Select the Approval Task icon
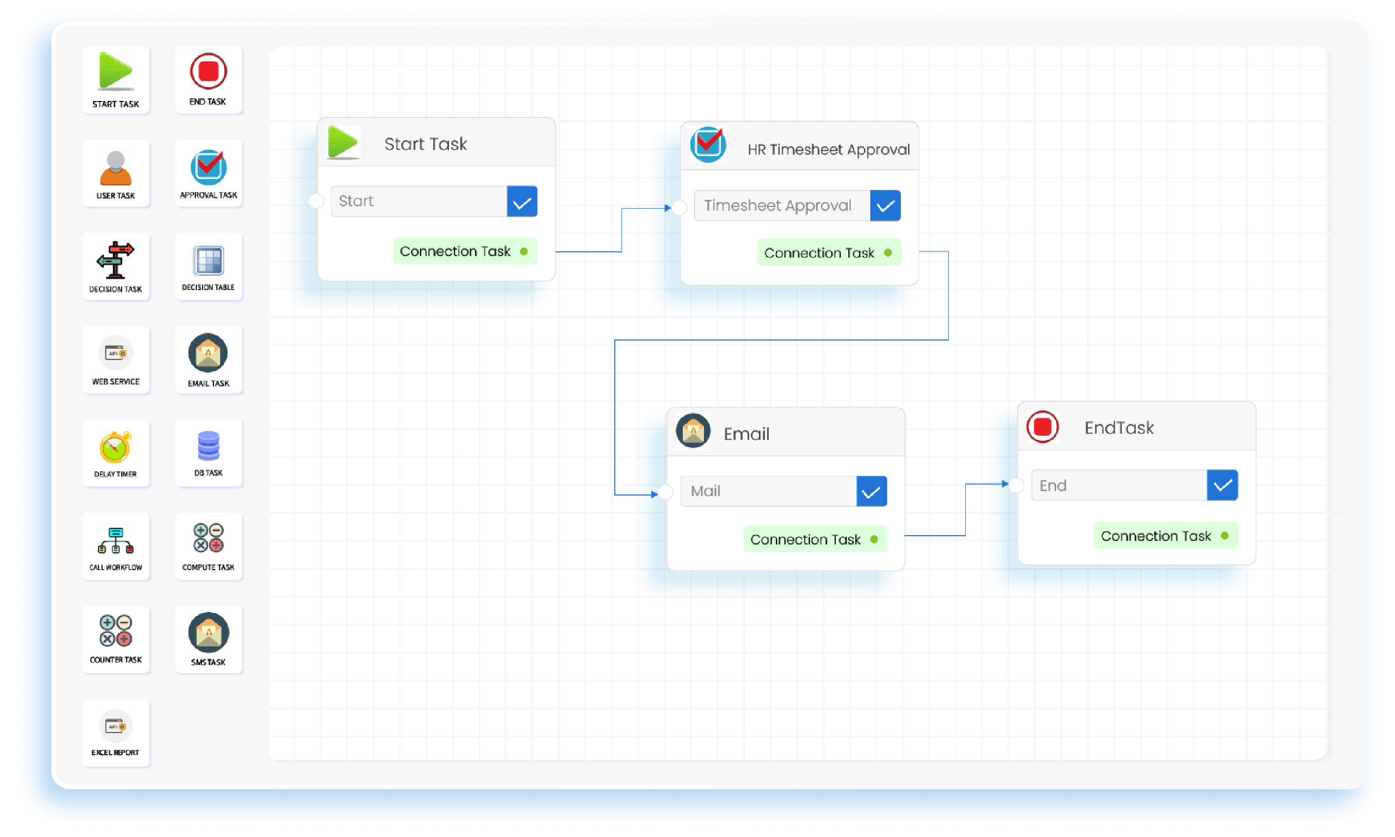The image size is (1395, 837). click(x=208, y=173)
